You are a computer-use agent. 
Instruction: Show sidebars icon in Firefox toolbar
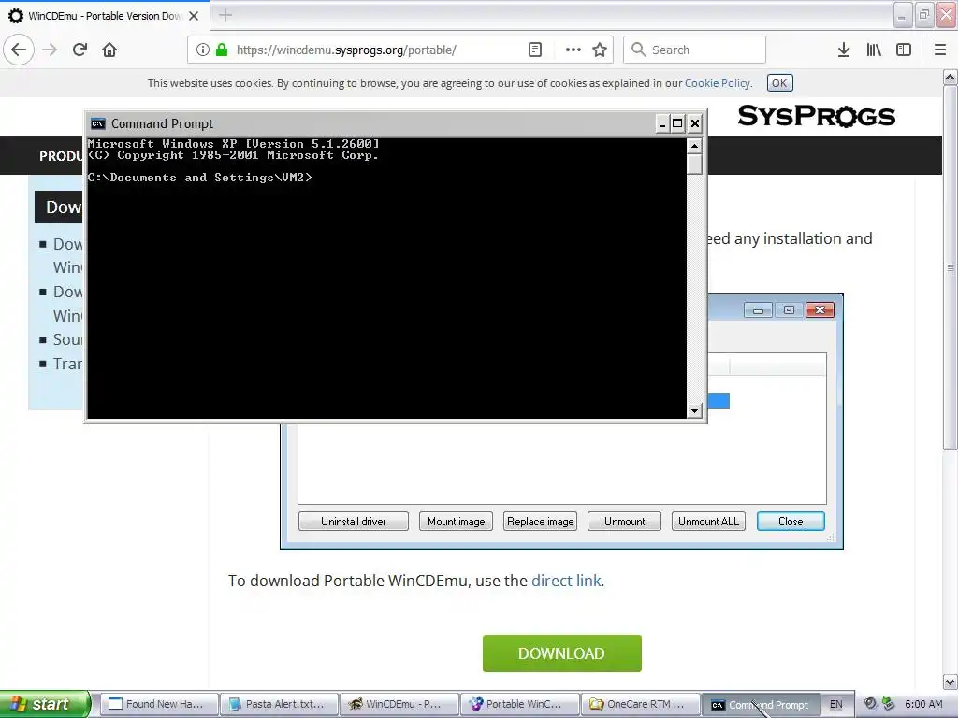click(x=904, y=50)
